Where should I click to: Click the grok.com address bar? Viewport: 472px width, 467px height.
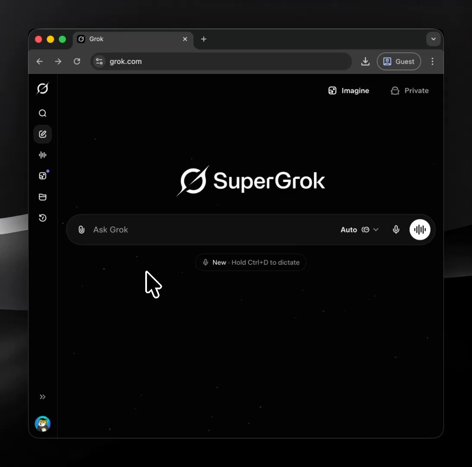click(221, 61)
